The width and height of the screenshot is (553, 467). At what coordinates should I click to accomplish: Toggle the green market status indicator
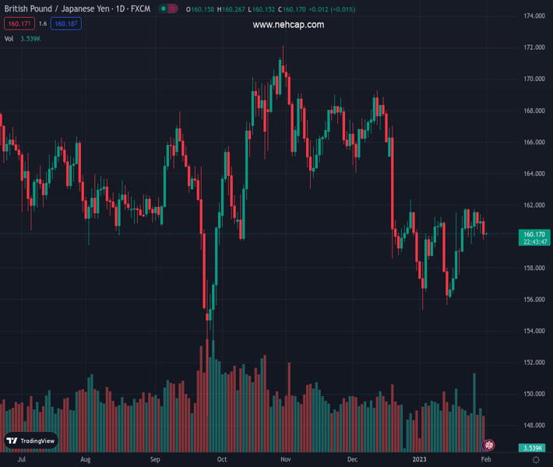pos(164,9)
